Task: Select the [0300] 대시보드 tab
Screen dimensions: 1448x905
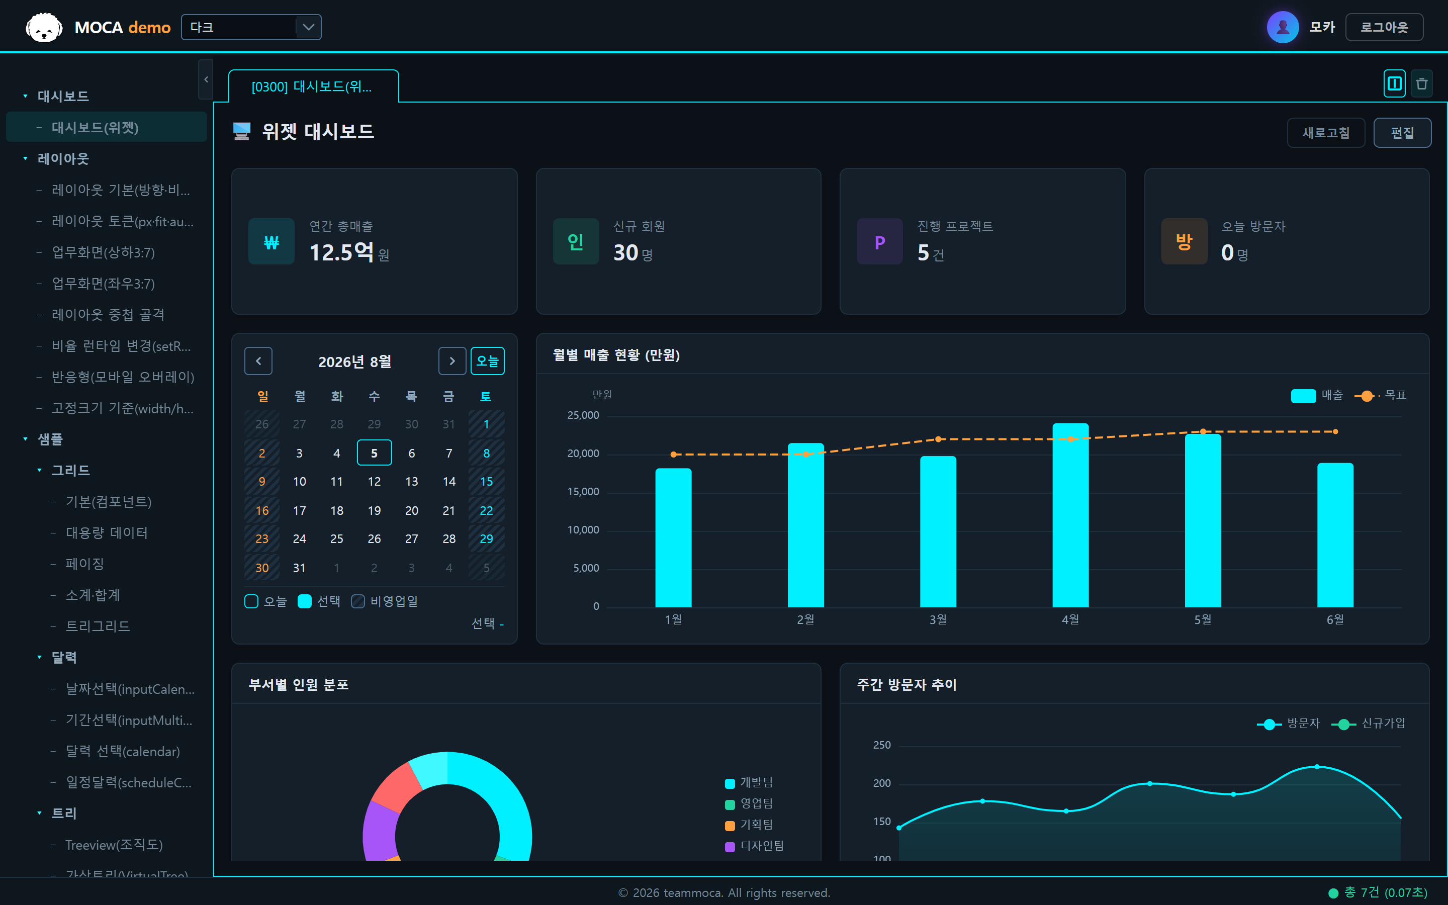Action: coord(313,87)
